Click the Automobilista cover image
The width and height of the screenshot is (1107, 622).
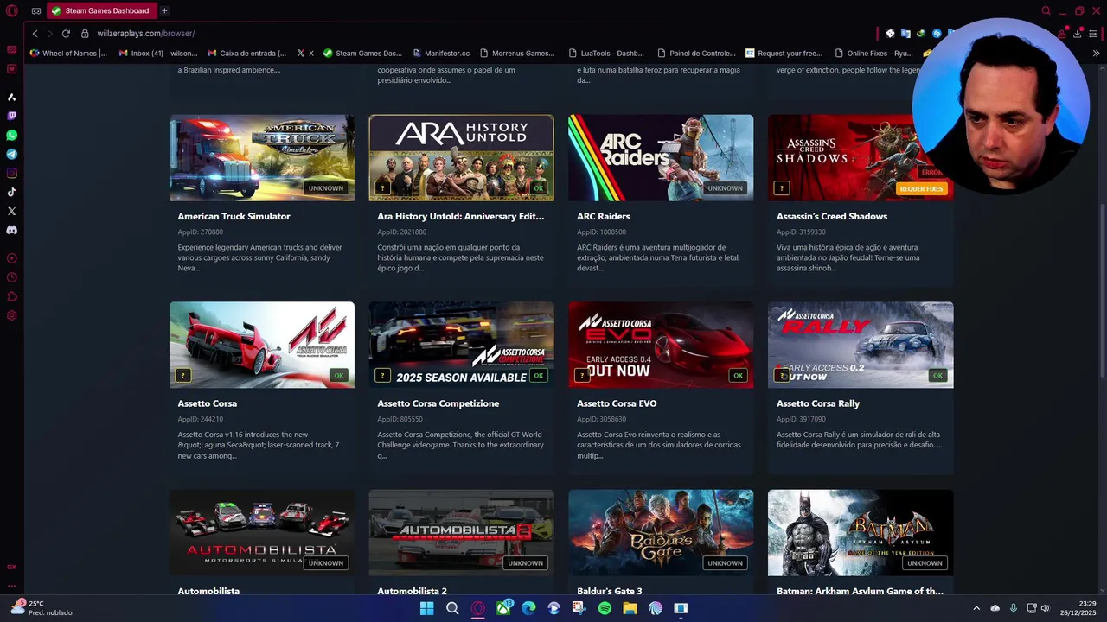262,532
